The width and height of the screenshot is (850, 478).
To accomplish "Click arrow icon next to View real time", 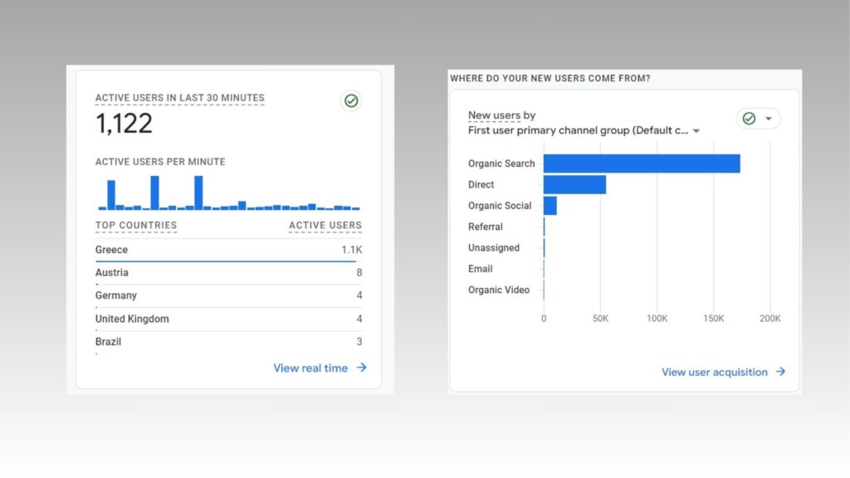I will click(362, 368).
